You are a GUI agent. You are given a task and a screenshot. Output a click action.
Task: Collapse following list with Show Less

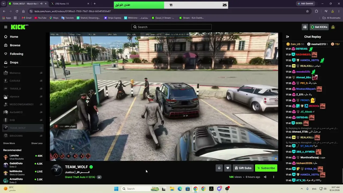point(37,143)
